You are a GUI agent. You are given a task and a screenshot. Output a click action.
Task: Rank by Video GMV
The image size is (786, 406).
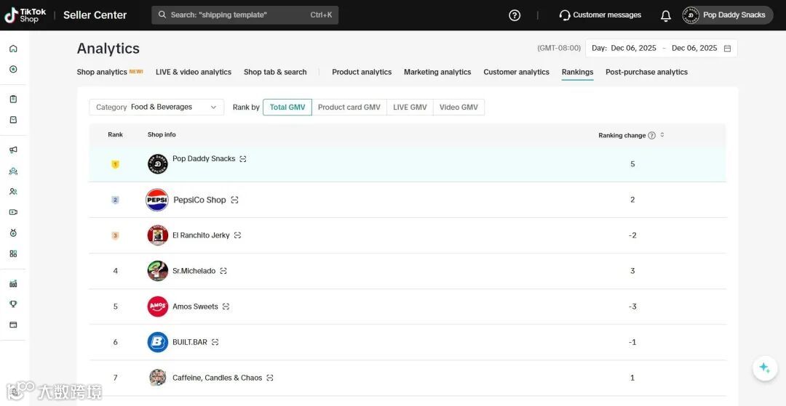tap(458, 107)
